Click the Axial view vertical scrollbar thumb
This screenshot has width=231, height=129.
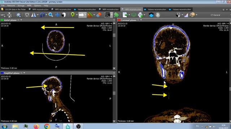(x=114, y=35)
